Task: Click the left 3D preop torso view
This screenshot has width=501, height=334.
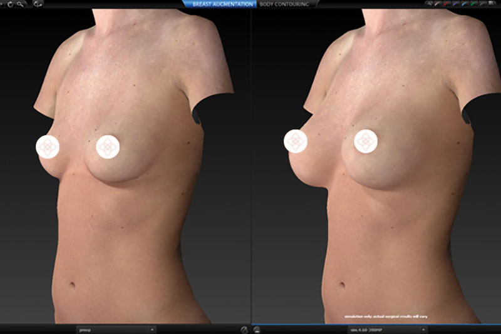Action: (125, 188)
